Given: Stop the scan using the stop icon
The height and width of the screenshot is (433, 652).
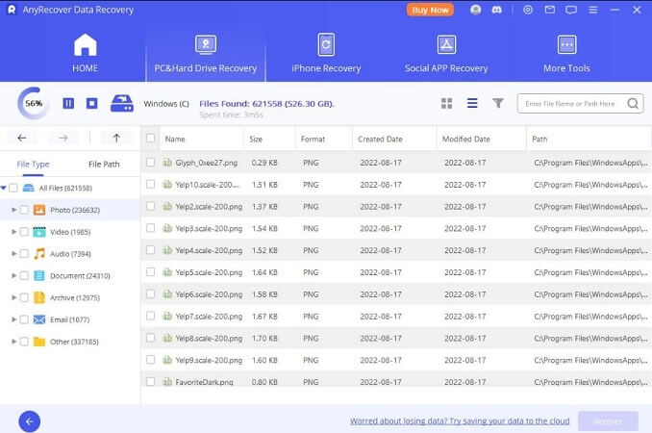Looking at the screenshot, I should click(x=91, y=103).
